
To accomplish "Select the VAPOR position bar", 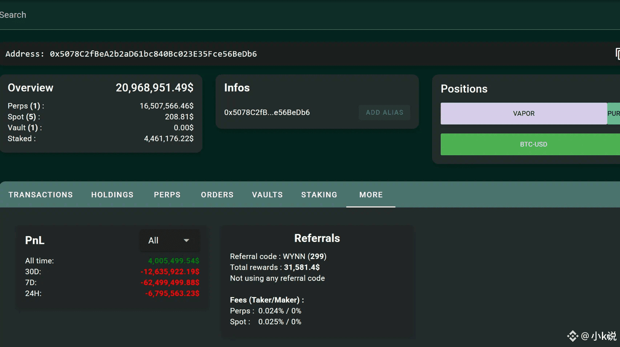I will pos(524,114).
